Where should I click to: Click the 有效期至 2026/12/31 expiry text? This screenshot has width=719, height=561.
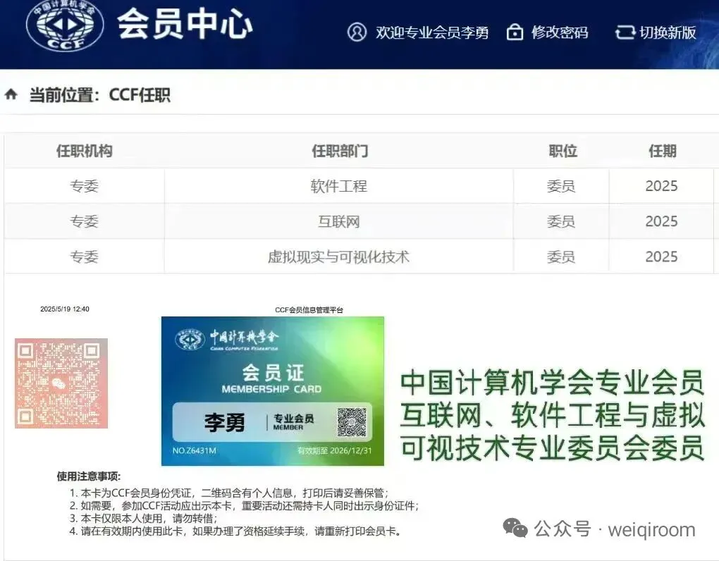click(x=335, y=450)
